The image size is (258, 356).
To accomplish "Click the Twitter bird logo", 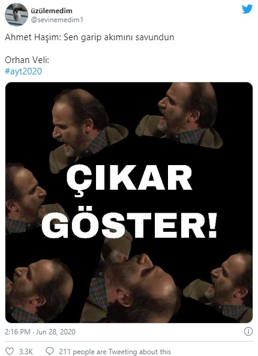I will [x=247, y=9].
